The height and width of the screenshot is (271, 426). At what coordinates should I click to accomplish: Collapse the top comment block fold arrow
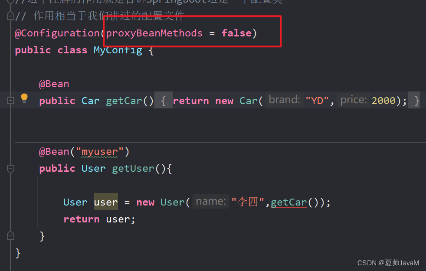pyautogui.click(x=10, y=16)
